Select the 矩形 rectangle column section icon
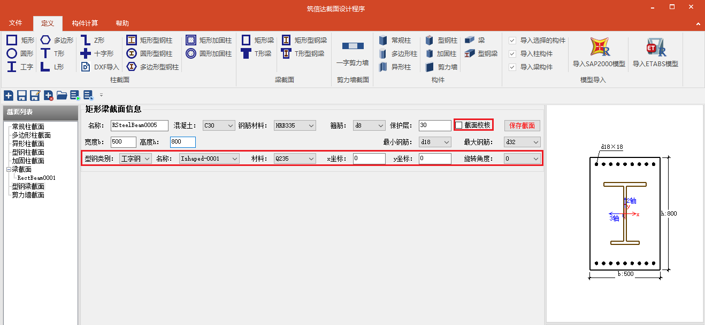The height and width of the screenshot is (325, 705). click(12, 40)
